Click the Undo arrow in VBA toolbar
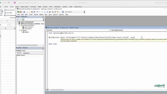 click(37, 12)
